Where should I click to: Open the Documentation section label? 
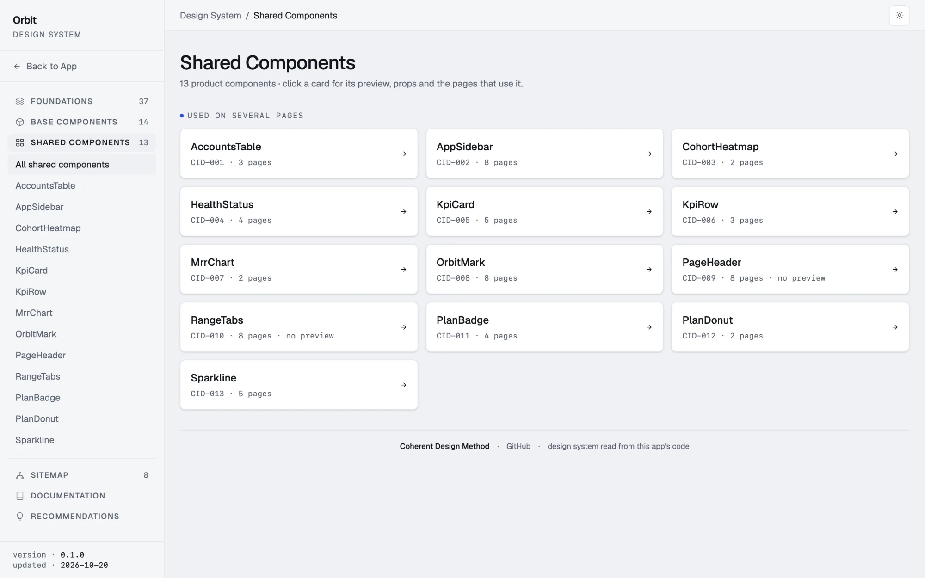point(68,496)
